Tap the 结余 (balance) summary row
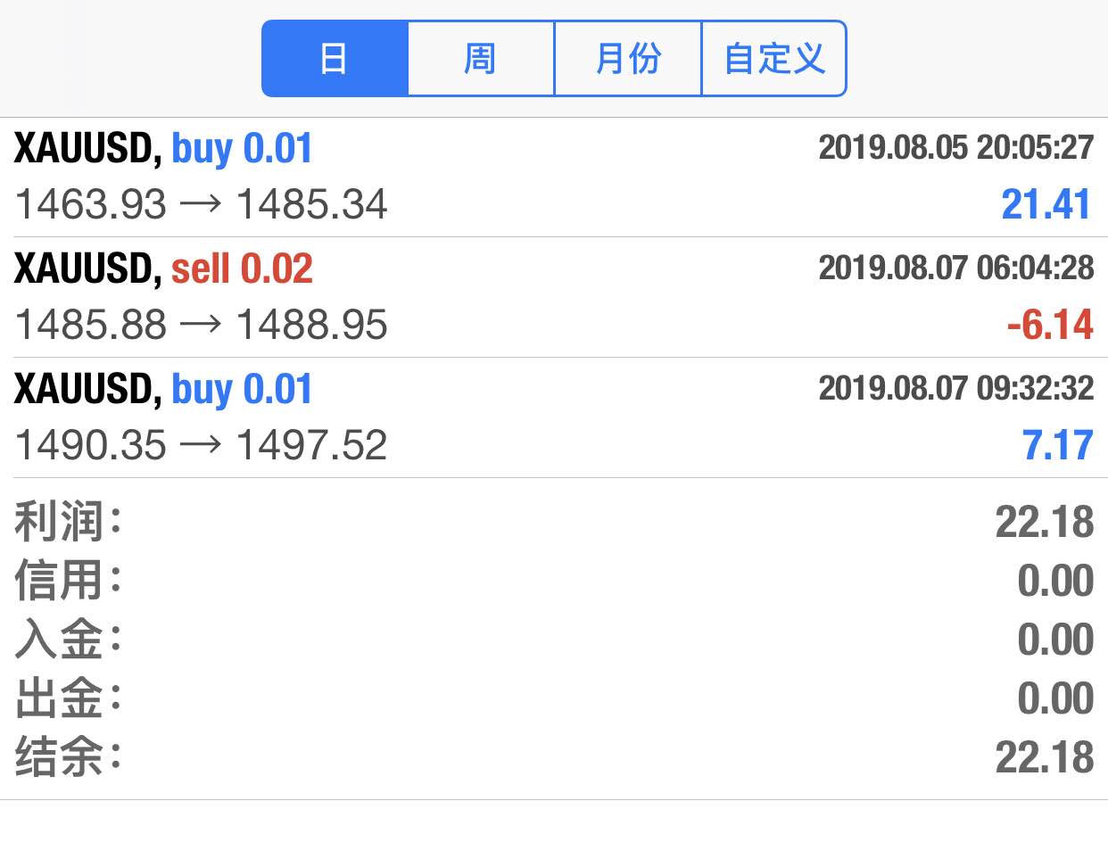1108x867 pixels. [554, 757]
